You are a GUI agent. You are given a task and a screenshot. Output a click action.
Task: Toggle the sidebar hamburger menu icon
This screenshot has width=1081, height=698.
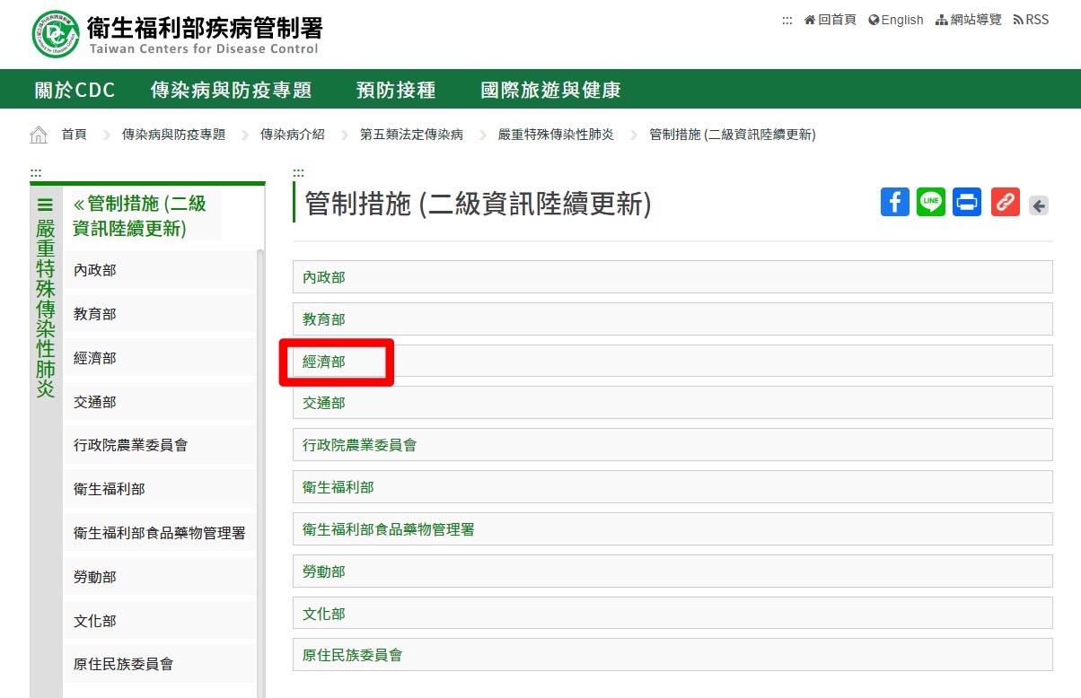click(x=45, y=205)
